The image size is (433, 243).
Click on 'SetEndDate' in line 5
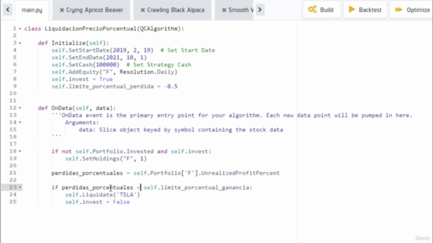tap(86, 57)
